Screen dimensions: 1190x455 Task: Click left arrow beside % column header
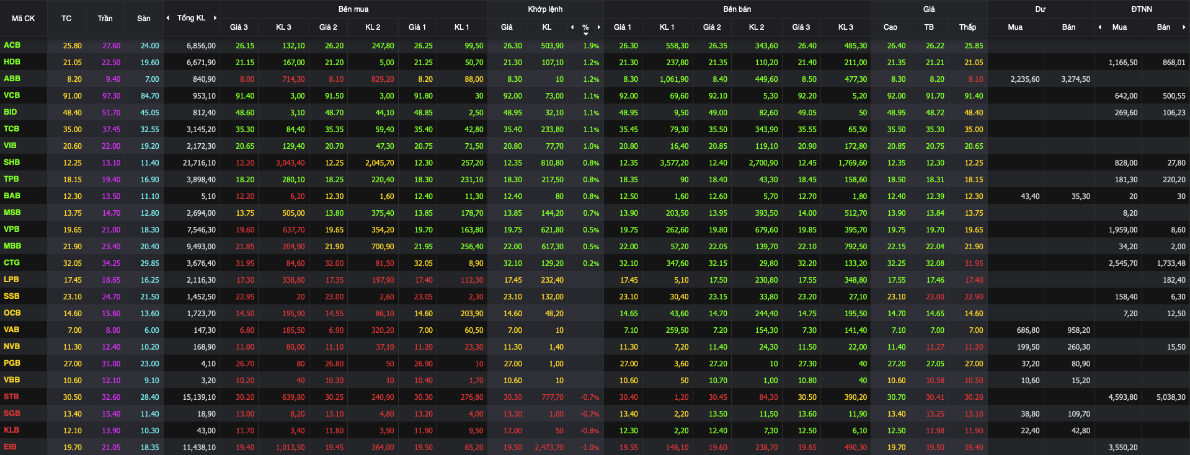(x=572, y=27)
